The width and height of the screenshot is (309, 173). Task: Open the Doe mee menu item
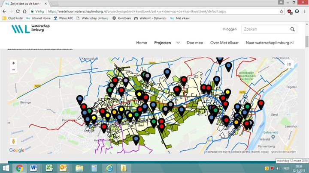coord(194,43)
